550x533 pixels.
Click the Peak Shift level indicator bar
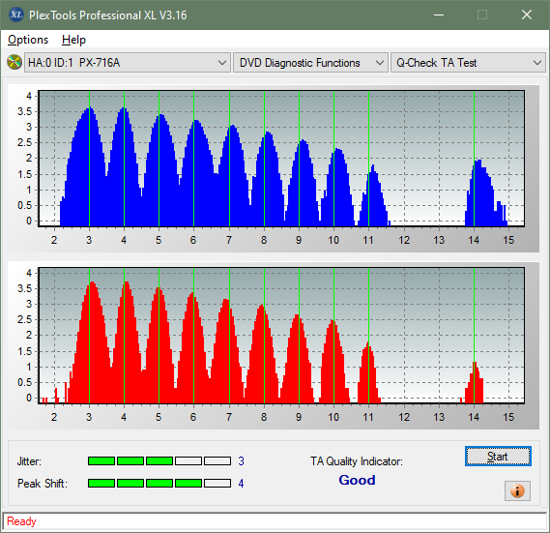tap(159, 483)
